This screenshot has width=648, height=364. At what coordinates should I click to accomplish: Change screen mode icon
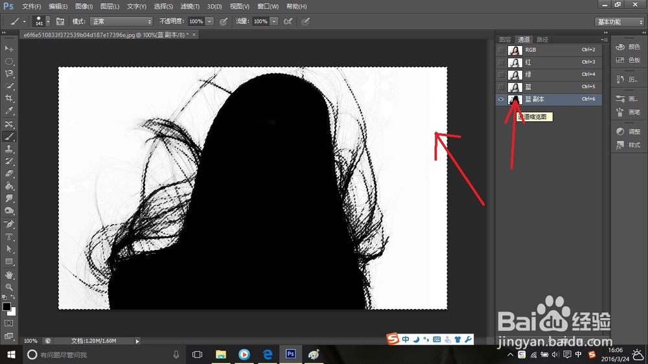[x=8, y=336]
